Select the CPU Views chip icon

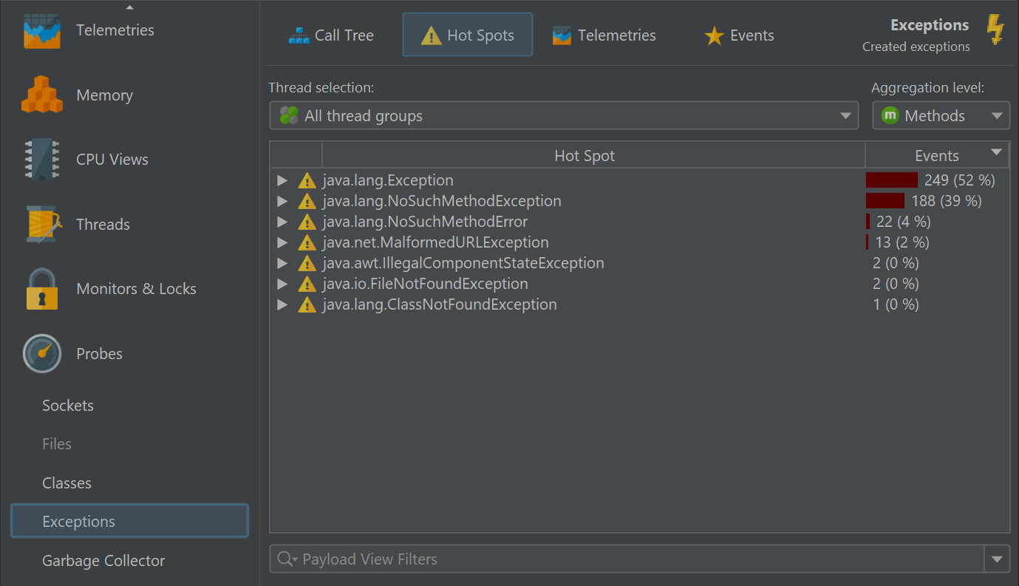41,160
